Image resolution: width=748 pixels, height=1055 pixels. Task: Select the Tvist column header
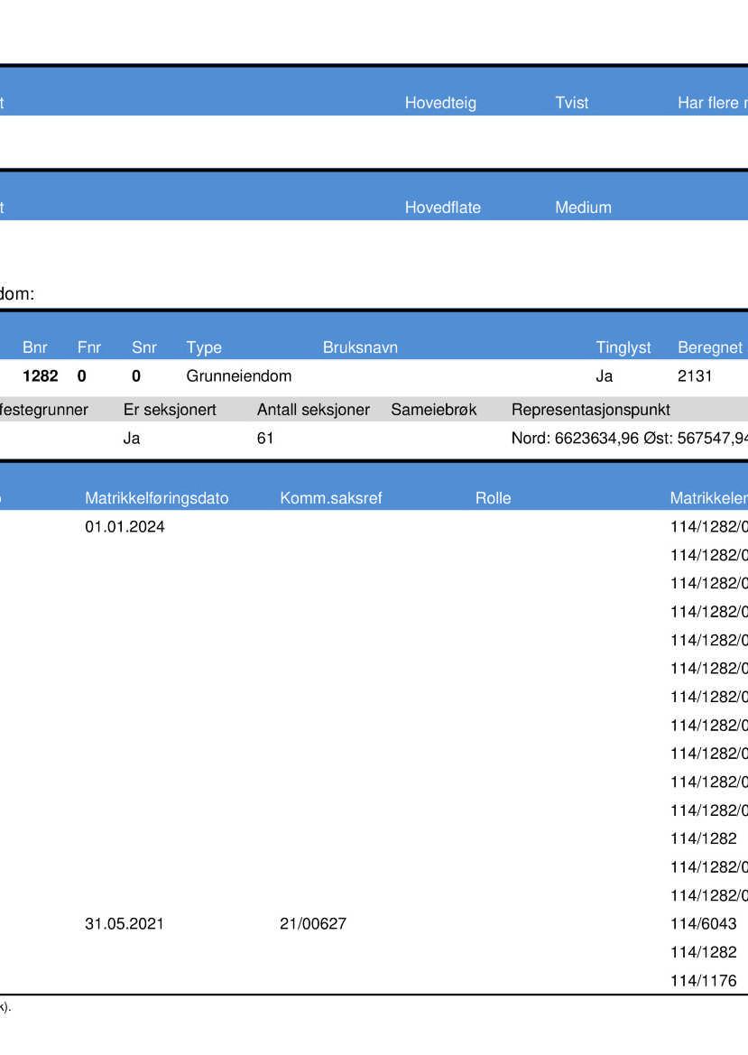coord(572,103)
